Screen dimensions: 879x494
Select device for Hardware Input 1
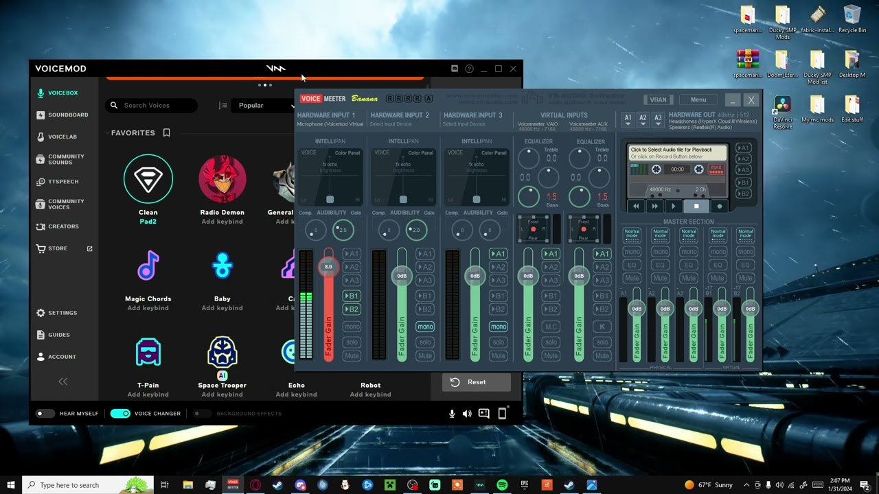(330, 124)
